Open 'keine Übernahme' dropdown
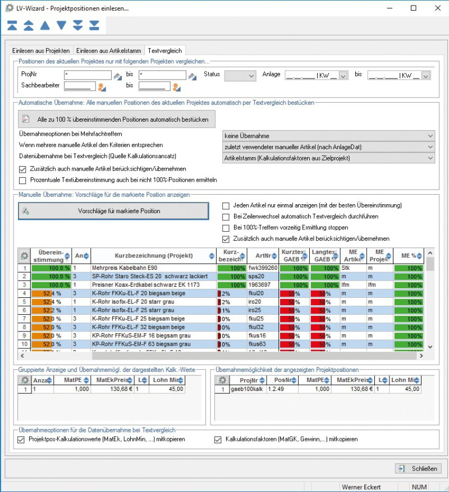This screenshot has width=449, height=492. [328, 136]
